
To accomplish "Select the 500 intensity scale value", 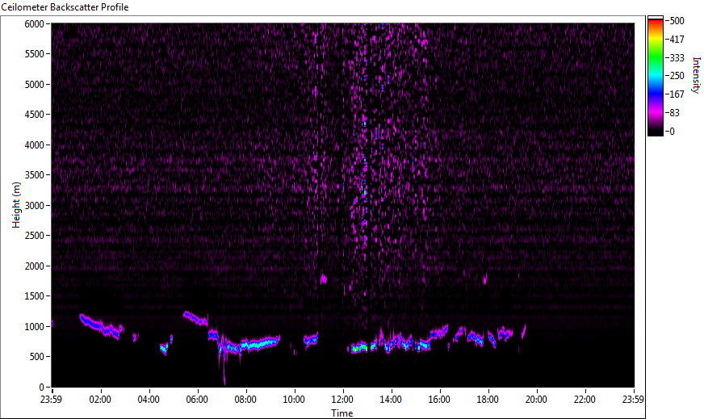I will pos(677,21).
